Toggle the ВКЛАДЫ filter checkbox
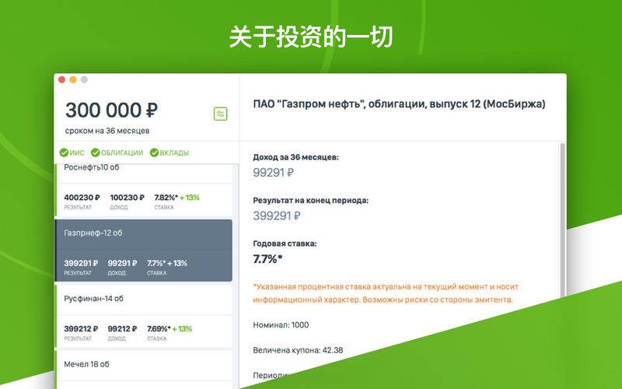Screen dimensions: 622x389 click(154, 152)
